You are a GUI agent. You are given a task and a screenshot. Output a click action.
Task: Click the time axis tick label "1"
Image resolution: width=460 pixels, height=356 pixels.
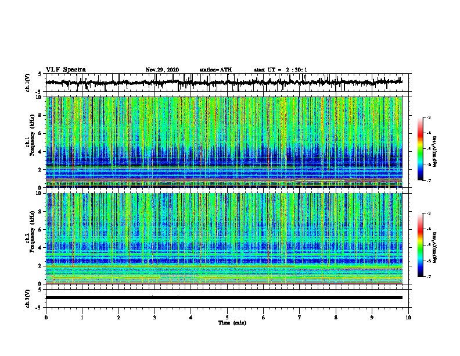82,318
